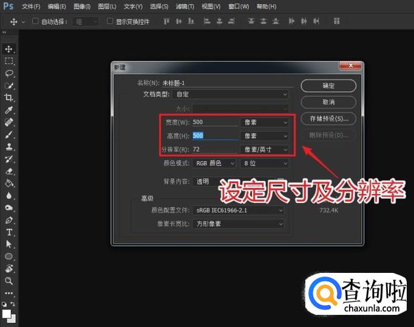Open the 视图(V) menu
The image size is (414, 327).
tap(211, 6)
